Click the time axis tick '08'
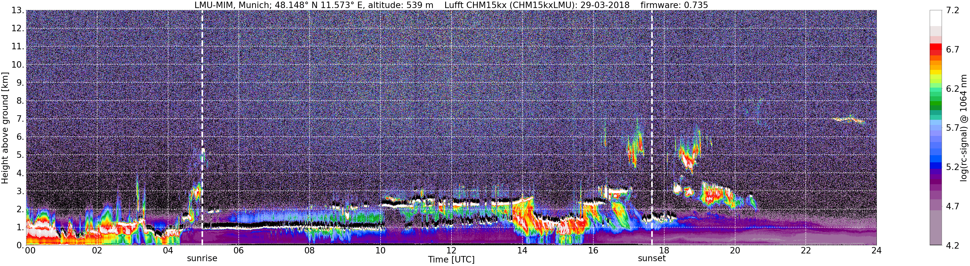Screen dimensions: 970x266 click(309, 251)
